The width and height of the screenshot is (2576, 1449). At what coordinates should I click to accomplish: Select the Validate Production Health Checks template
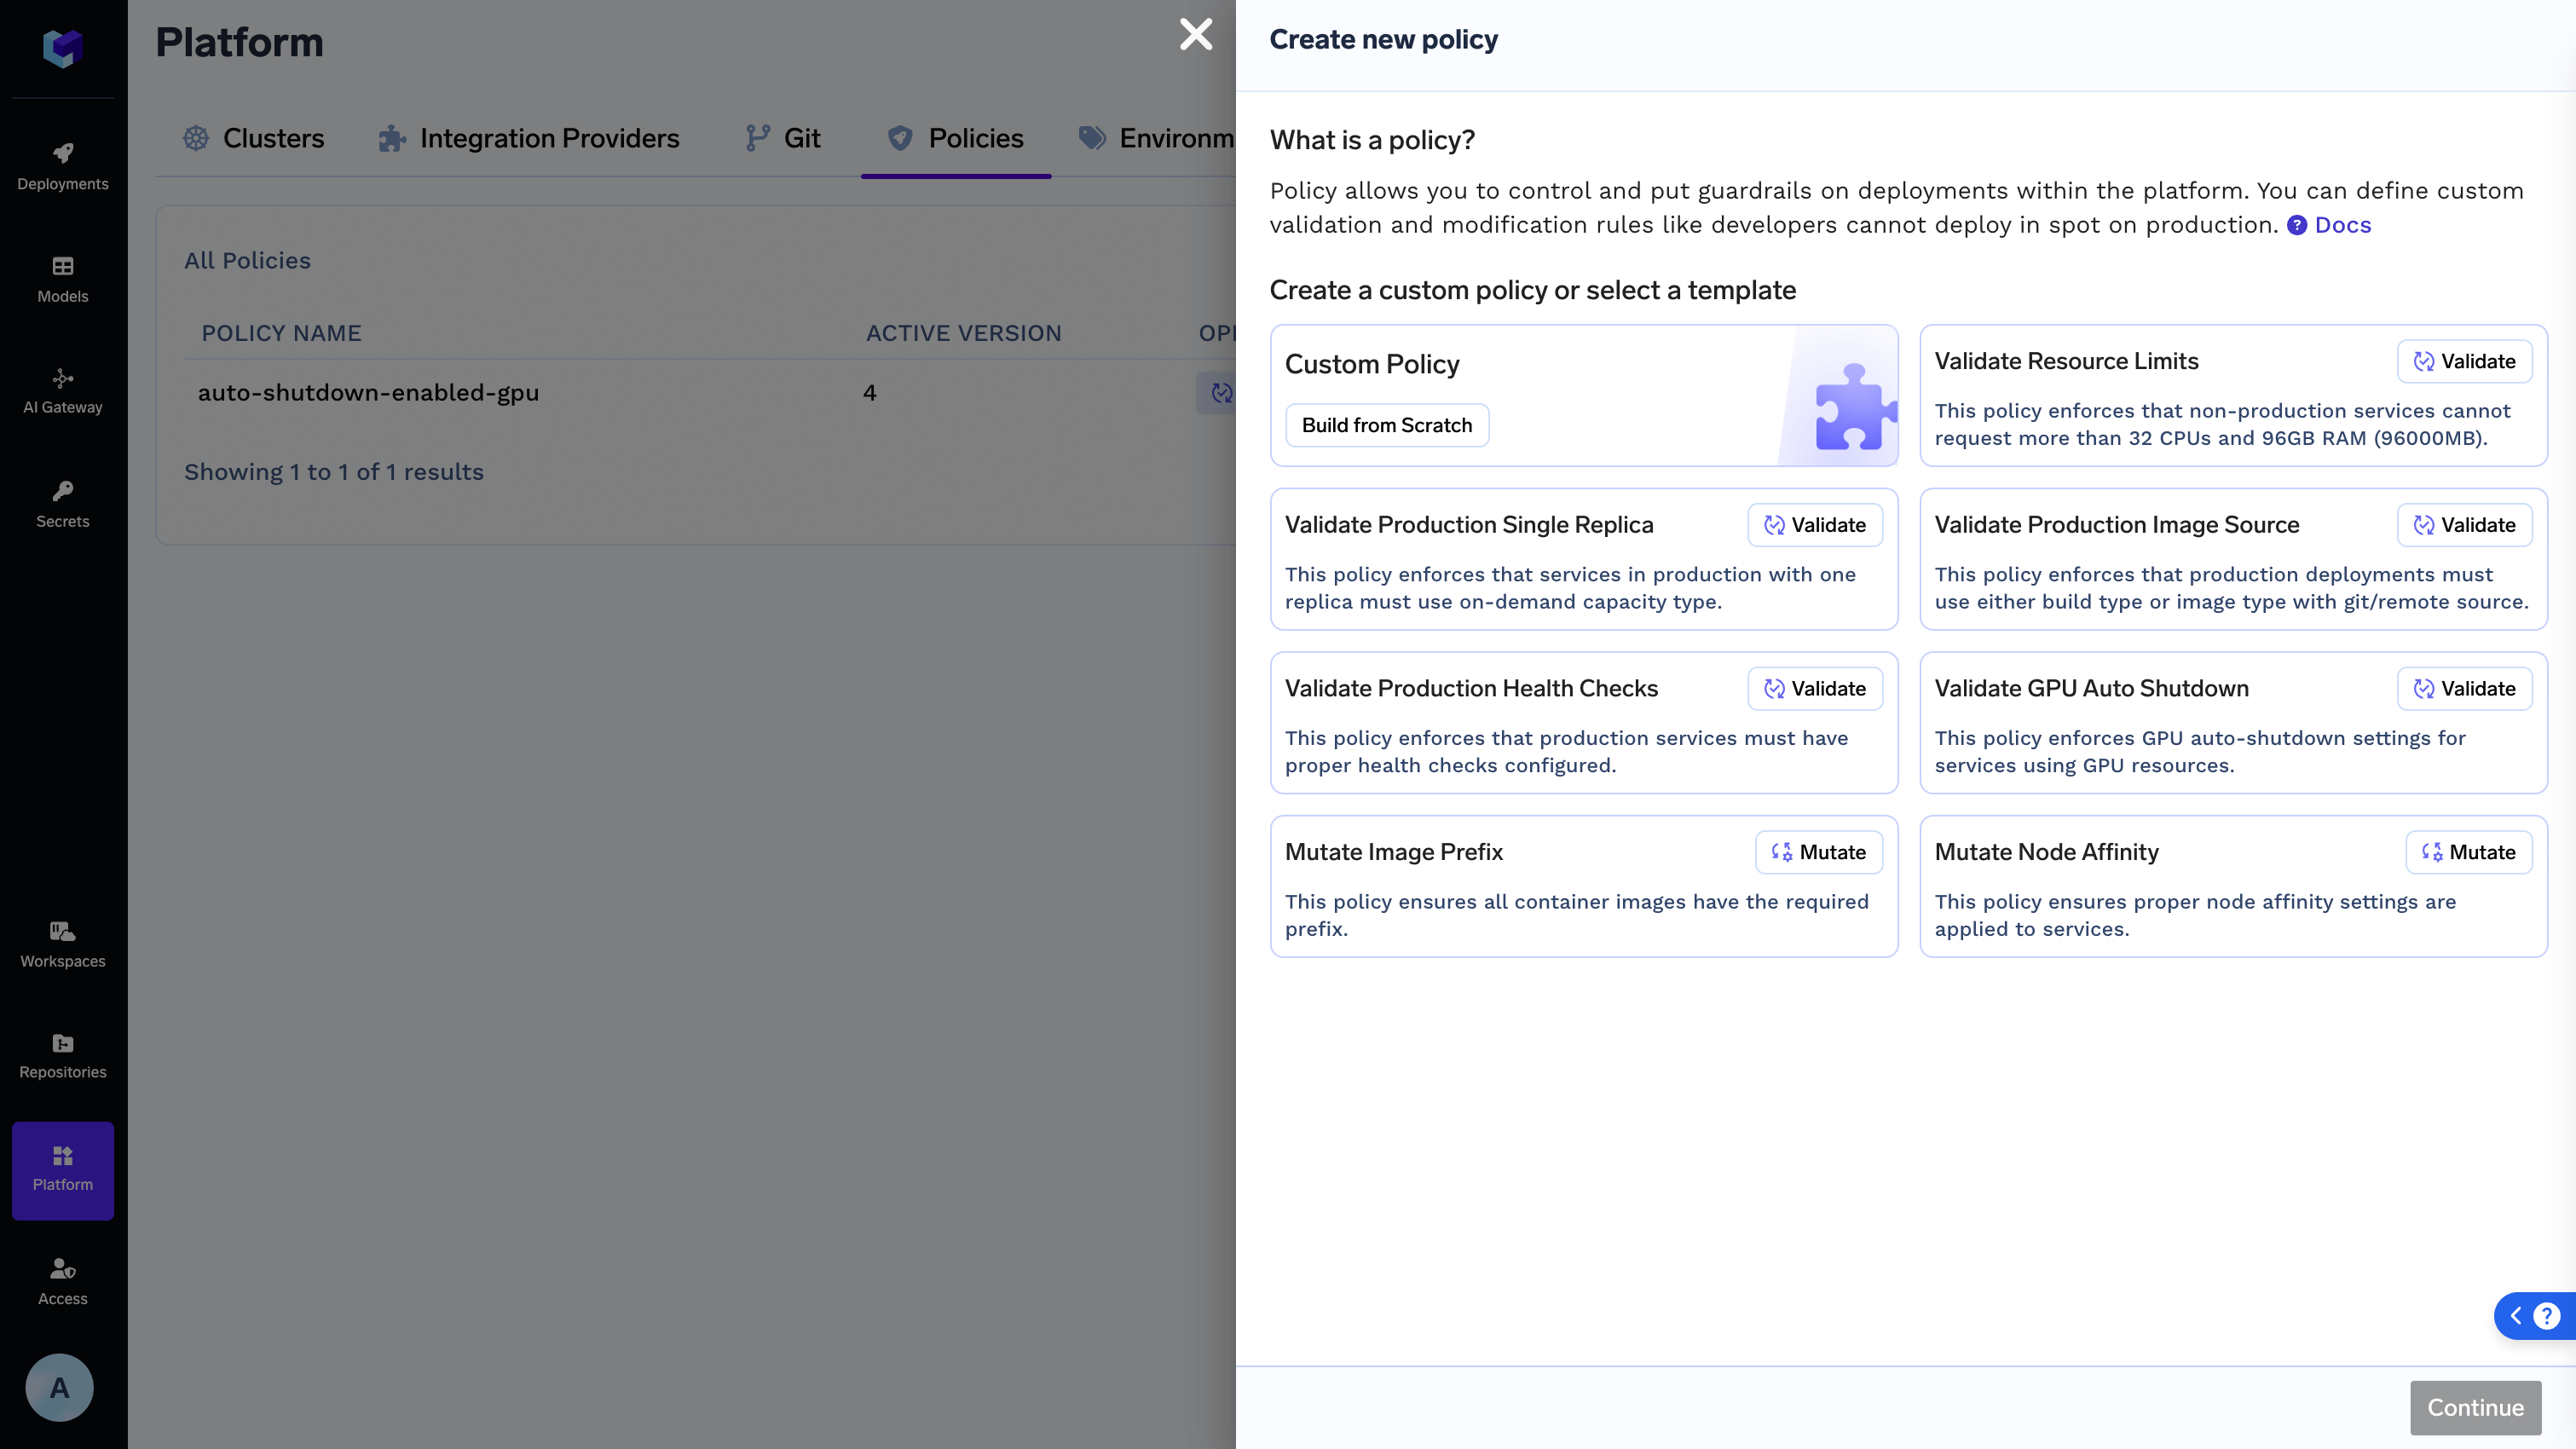pos(1583,722)
